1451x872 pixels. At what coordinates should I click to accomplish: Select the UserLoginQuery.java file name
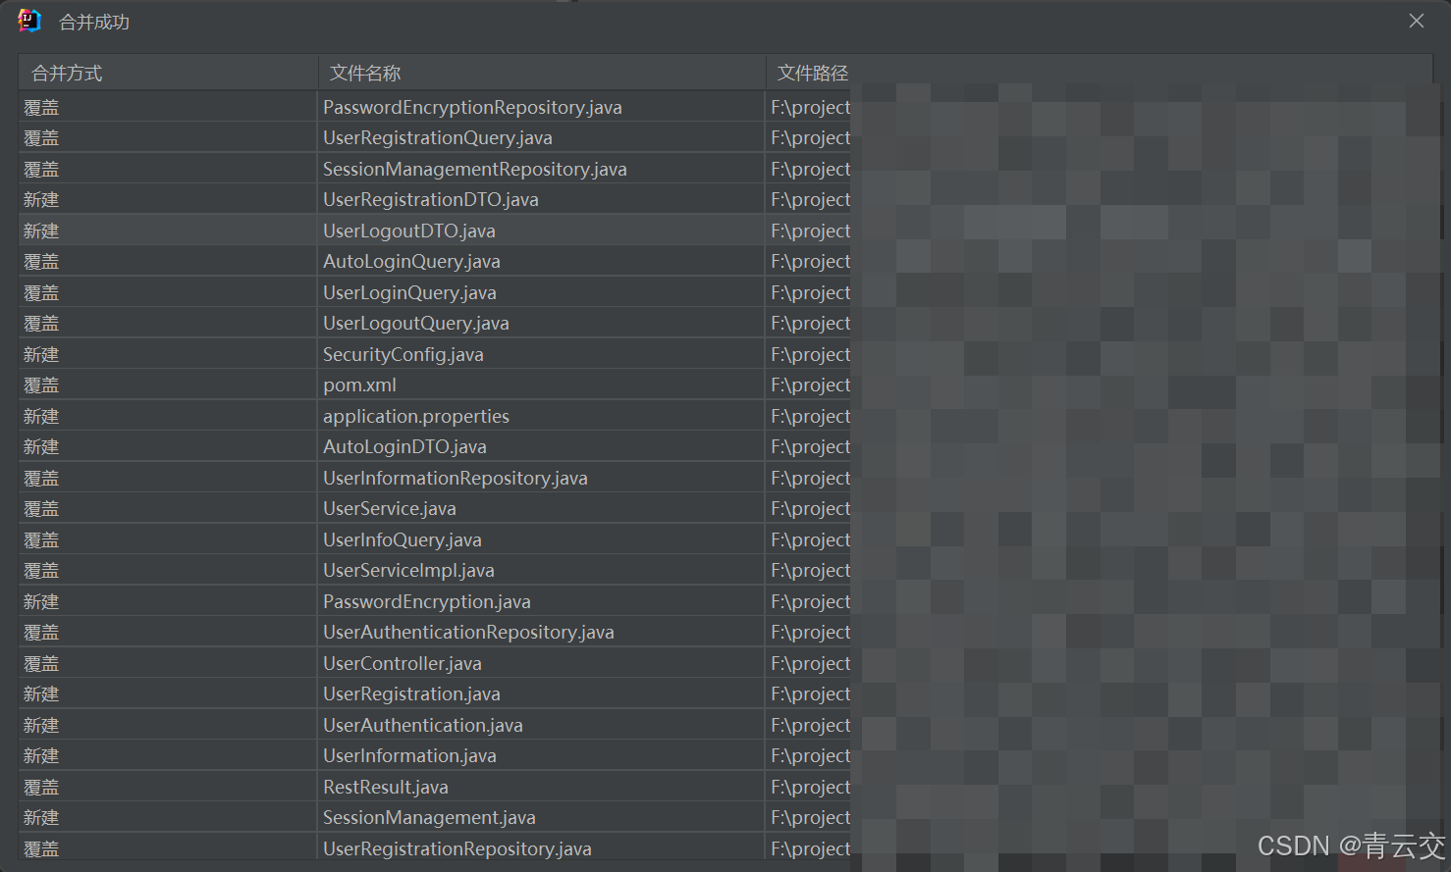(409, 292)
